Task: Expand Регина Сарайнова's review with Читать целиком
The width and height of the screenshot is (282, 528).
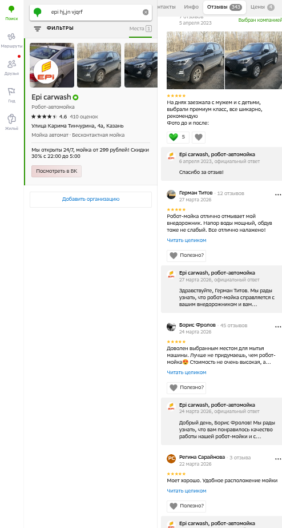Action: tap(187, 491)
